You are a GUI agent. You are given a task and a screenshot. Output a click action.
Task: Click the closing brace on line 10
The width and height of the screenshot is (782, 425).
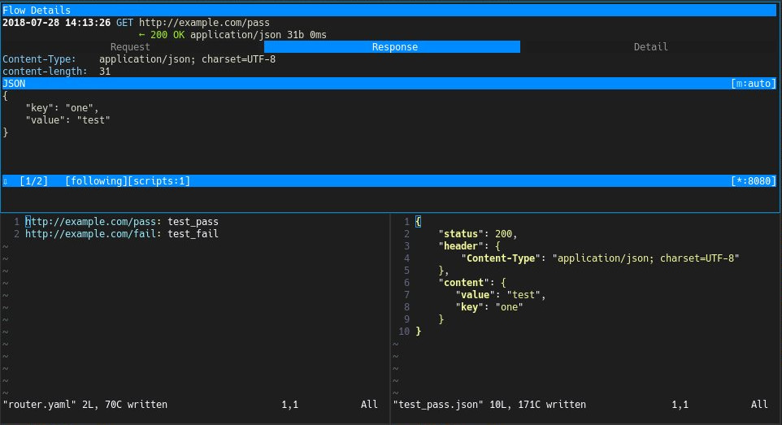point(419,332)
